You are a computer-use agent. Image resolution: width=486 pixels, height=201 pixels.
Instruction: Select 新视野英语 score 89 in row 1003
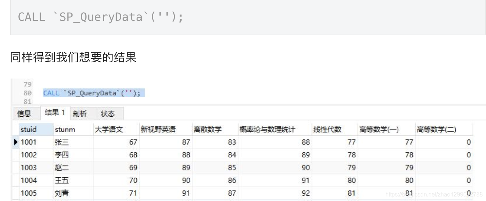pos(165,167)
